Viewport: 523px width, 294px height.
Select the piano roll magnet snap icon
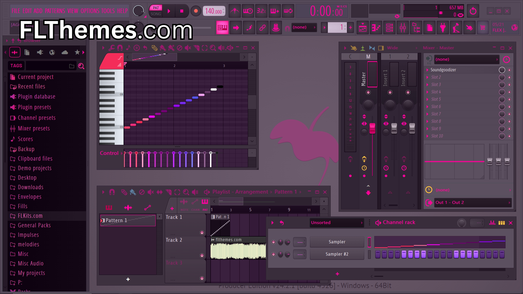tap(120, 48)
